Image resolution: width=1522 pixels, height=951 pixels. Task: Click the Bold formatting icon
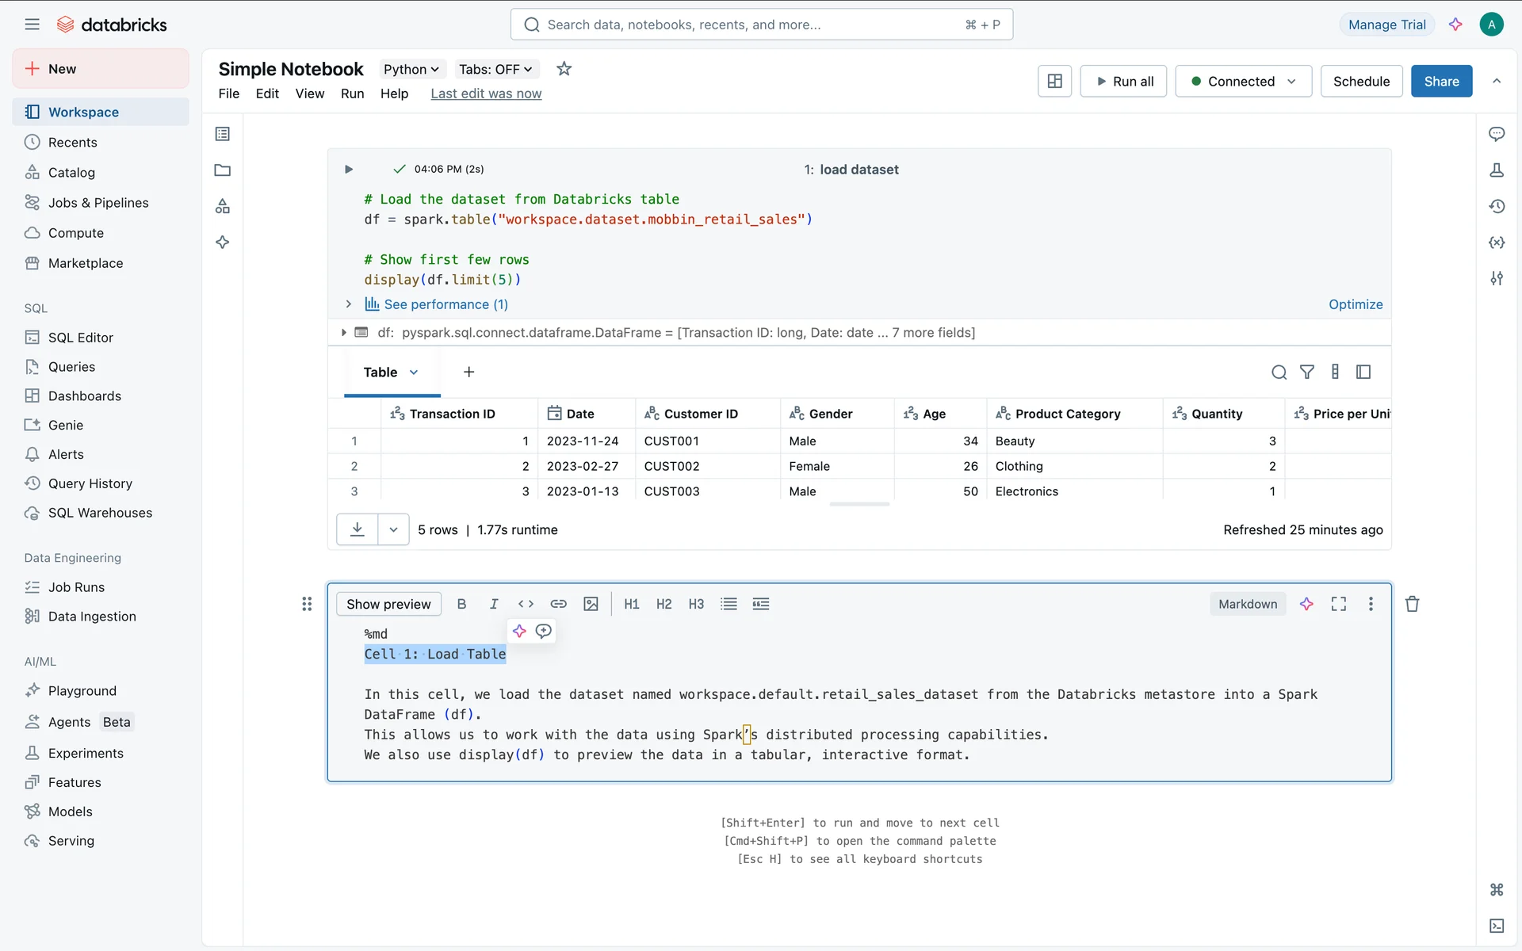[x=461, y=604]
